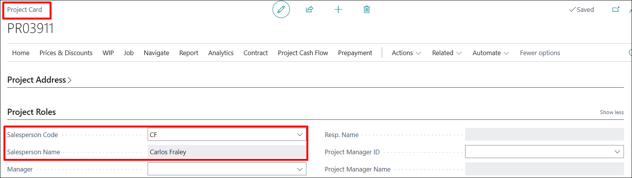Click the pencil edit icon

(x=281, y=10)
